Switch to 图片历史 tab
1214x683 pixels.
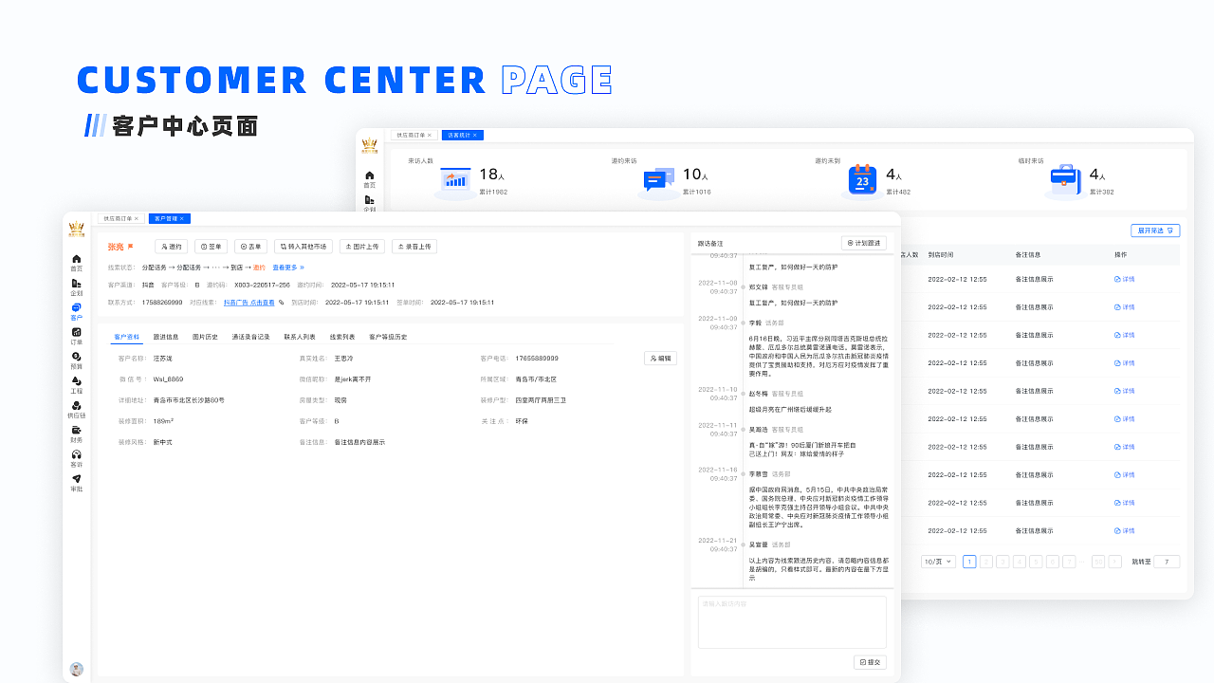pyautogui.click(x=205, y=337)
